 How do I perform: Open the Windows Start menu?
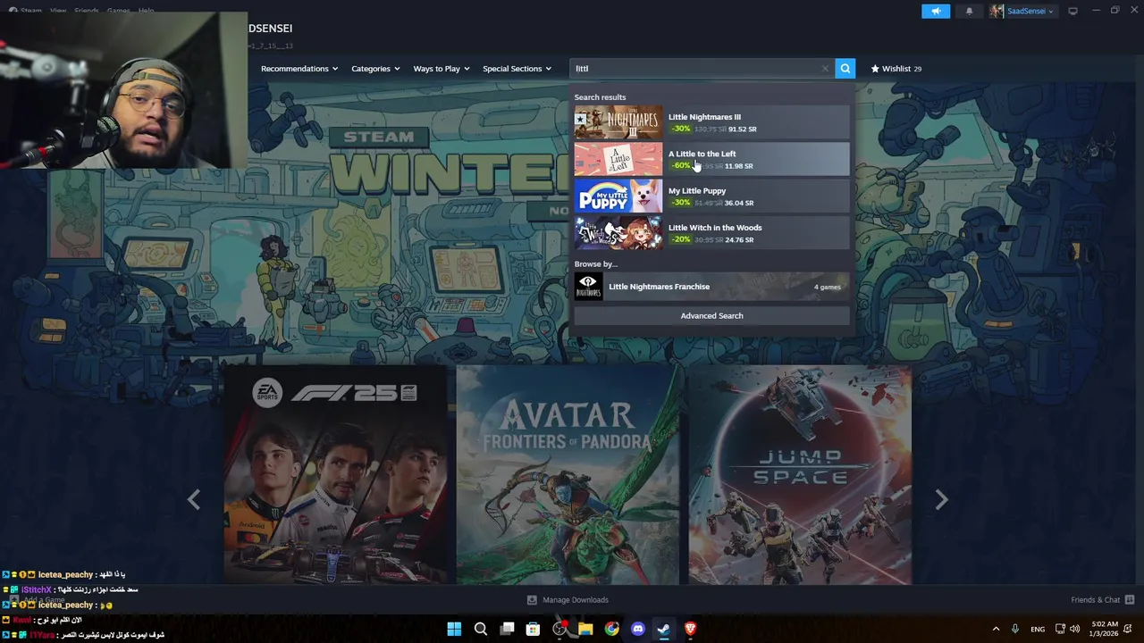454,629
